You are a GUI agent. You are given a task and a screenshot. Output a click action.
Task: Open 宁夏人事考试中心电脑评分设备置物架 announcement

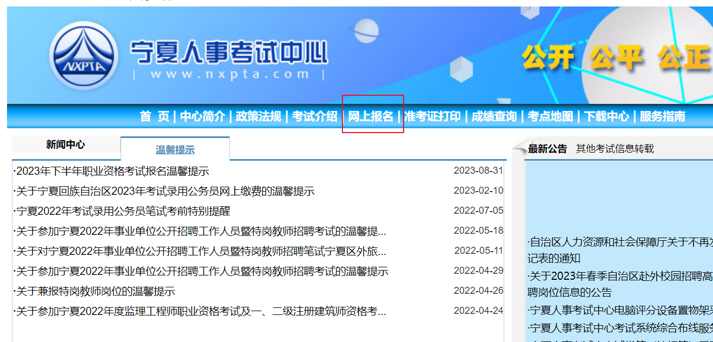click(x=620, y=311)
